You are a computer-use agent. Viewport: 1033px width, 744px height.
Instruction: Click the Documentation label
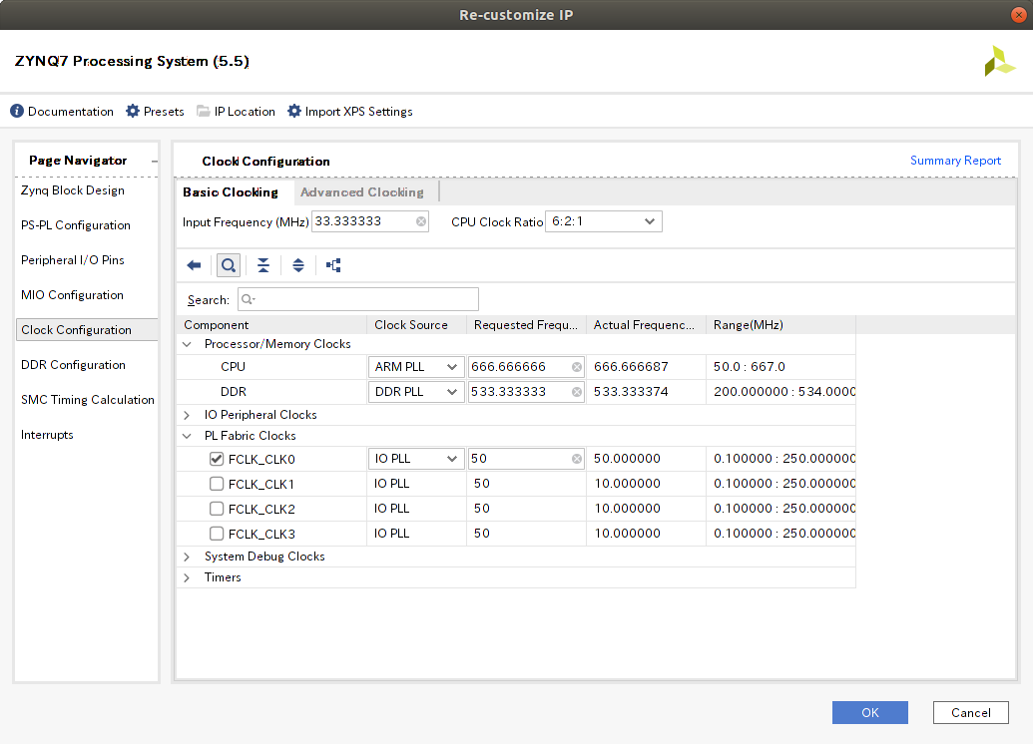click(x=71, y=112)
